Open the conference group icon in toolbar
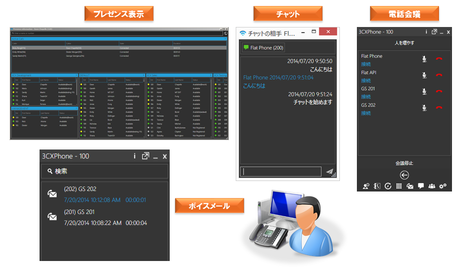The image size is (462, 268). coord(431,186)
